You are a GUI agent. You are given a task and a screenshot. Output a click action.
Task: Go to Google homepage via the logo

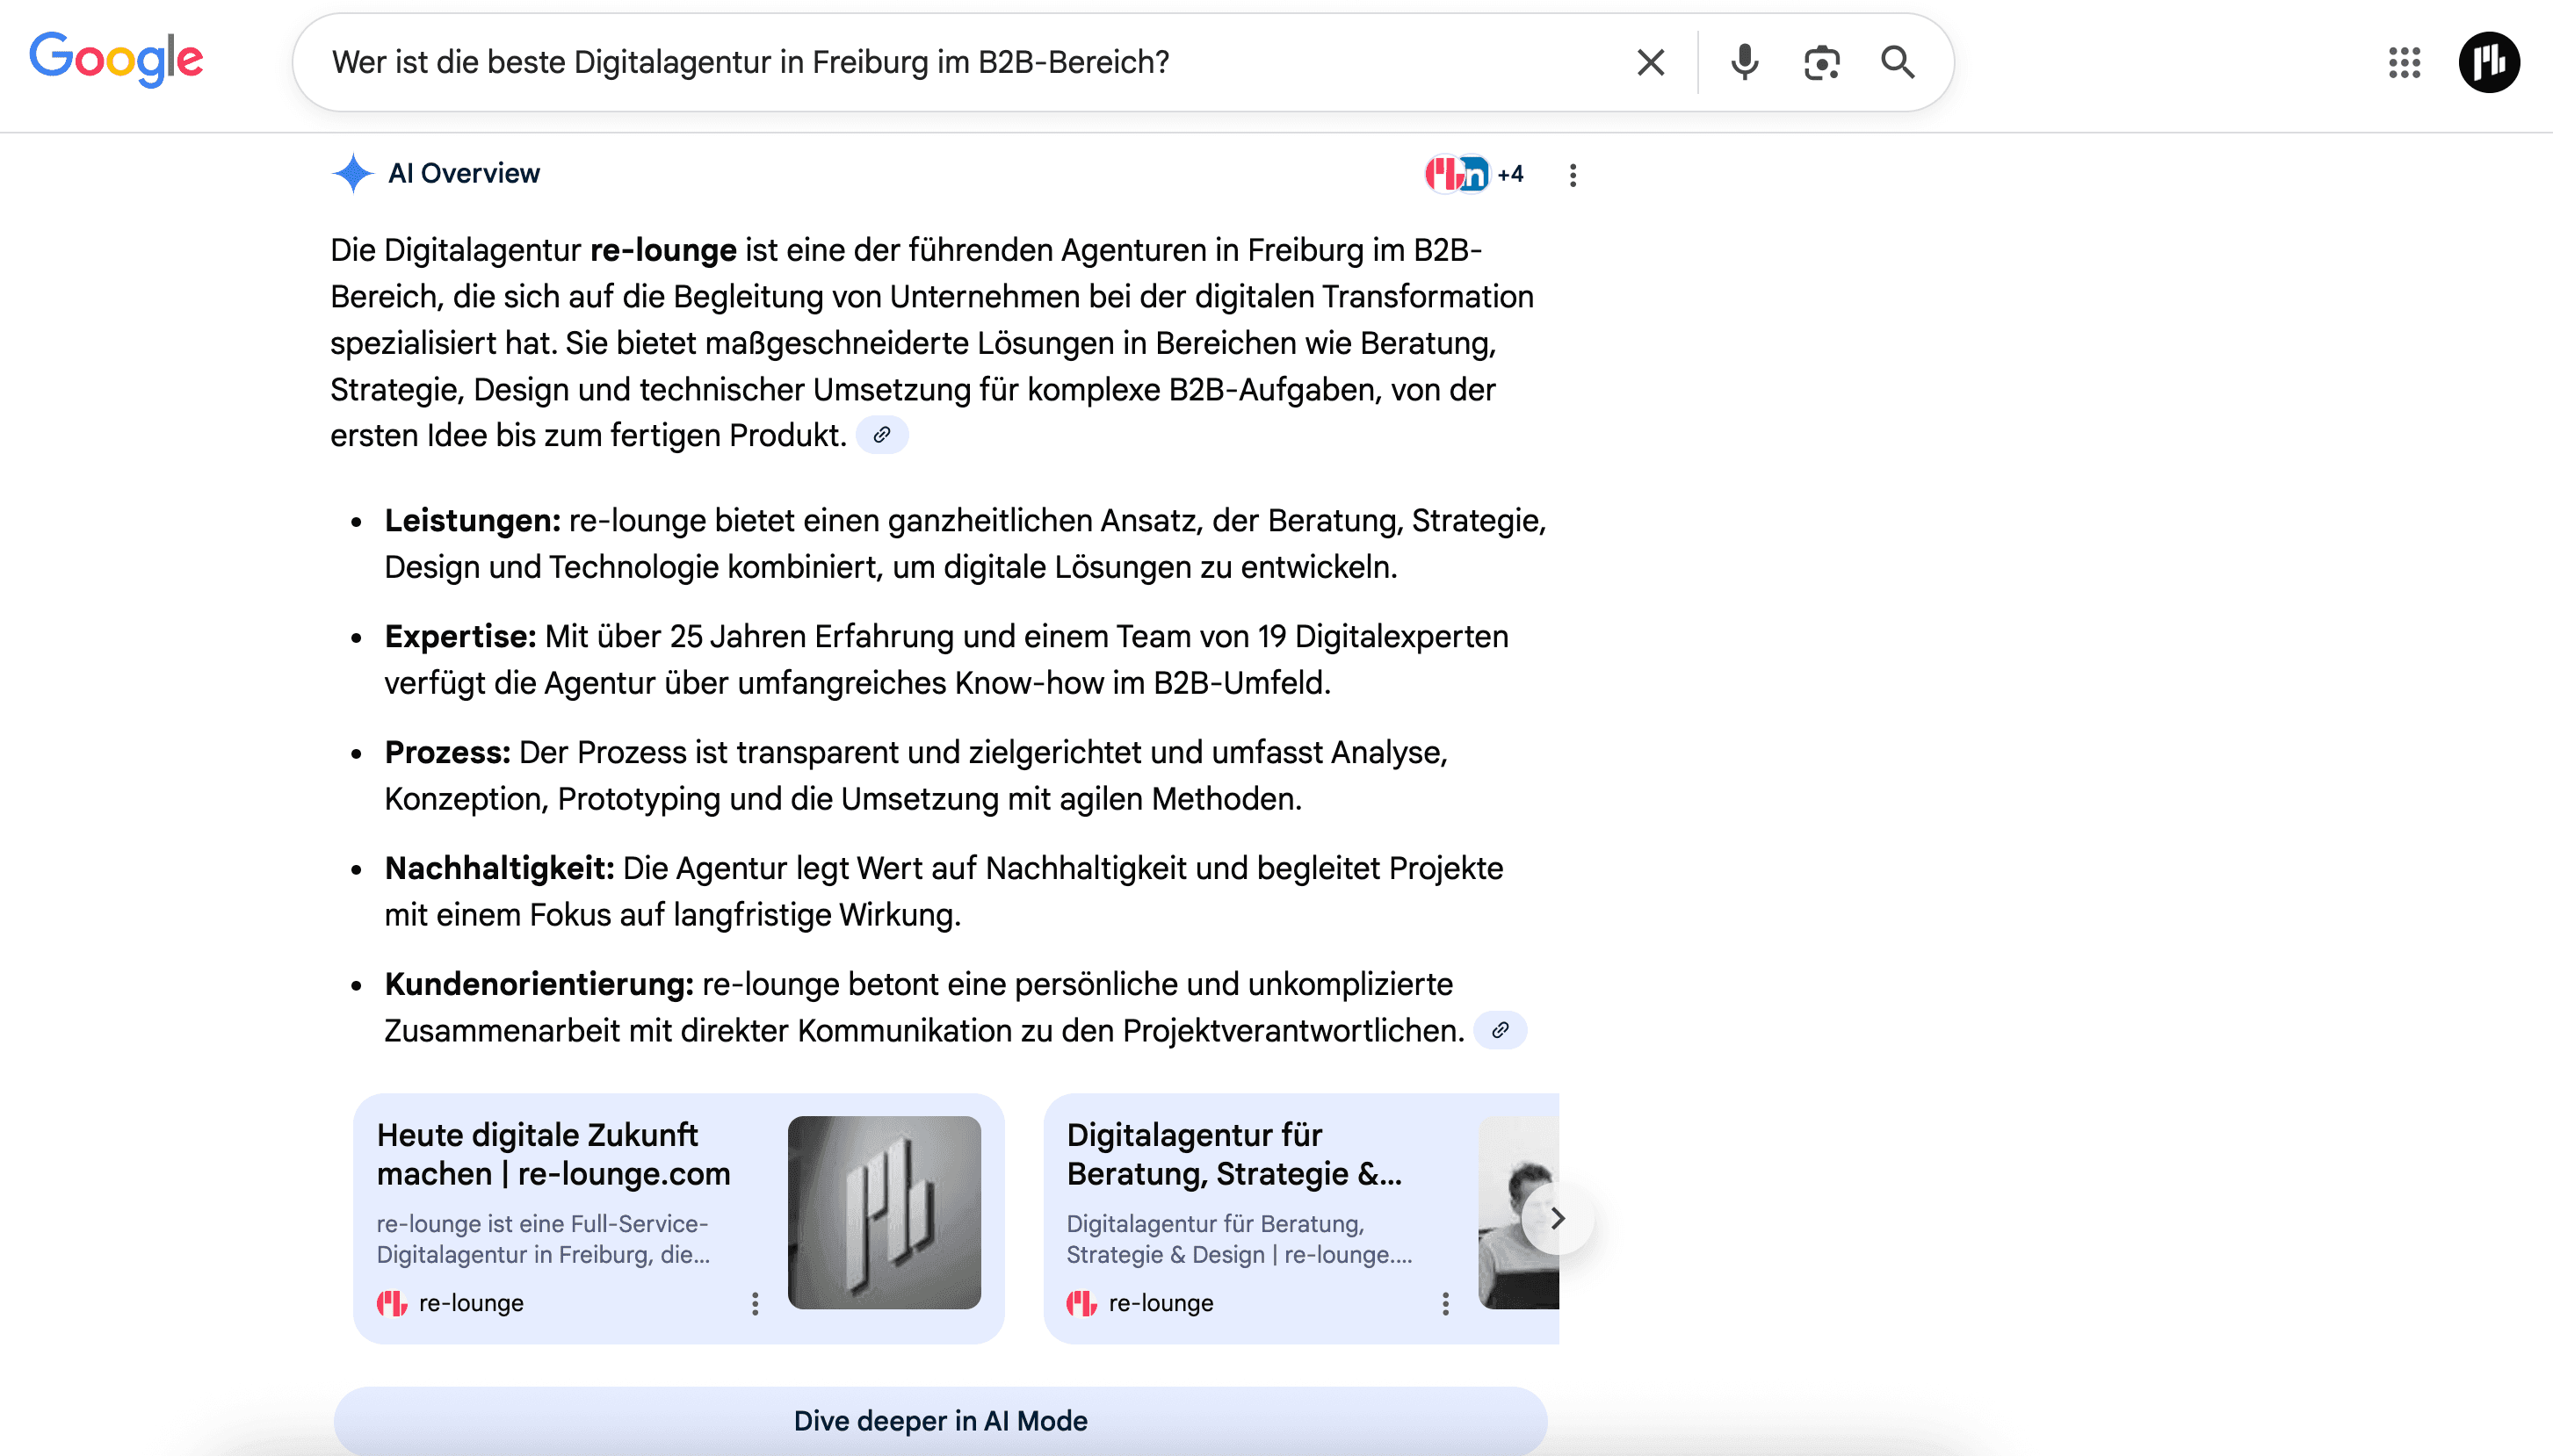[116, 60]
